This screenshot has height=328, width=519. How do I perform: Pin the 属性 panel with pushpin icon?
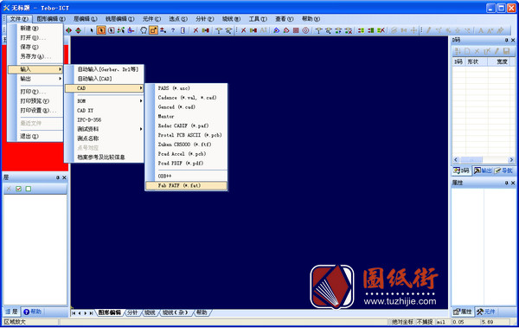506,183
